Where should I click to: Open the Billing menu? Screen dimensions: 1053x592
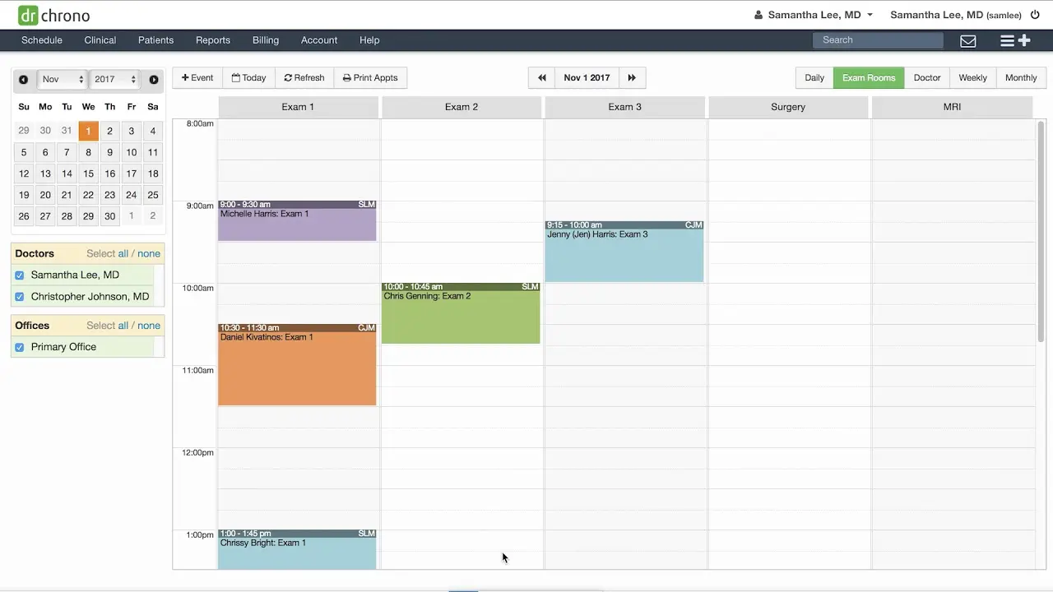pos(266,40)
